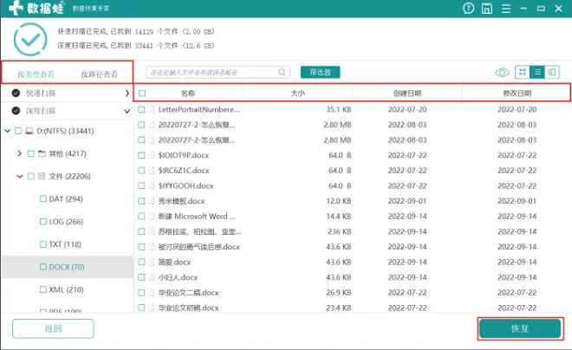Check the 被讨厌的勇气读后感.docx checkbox

click(x=141, y=247)
